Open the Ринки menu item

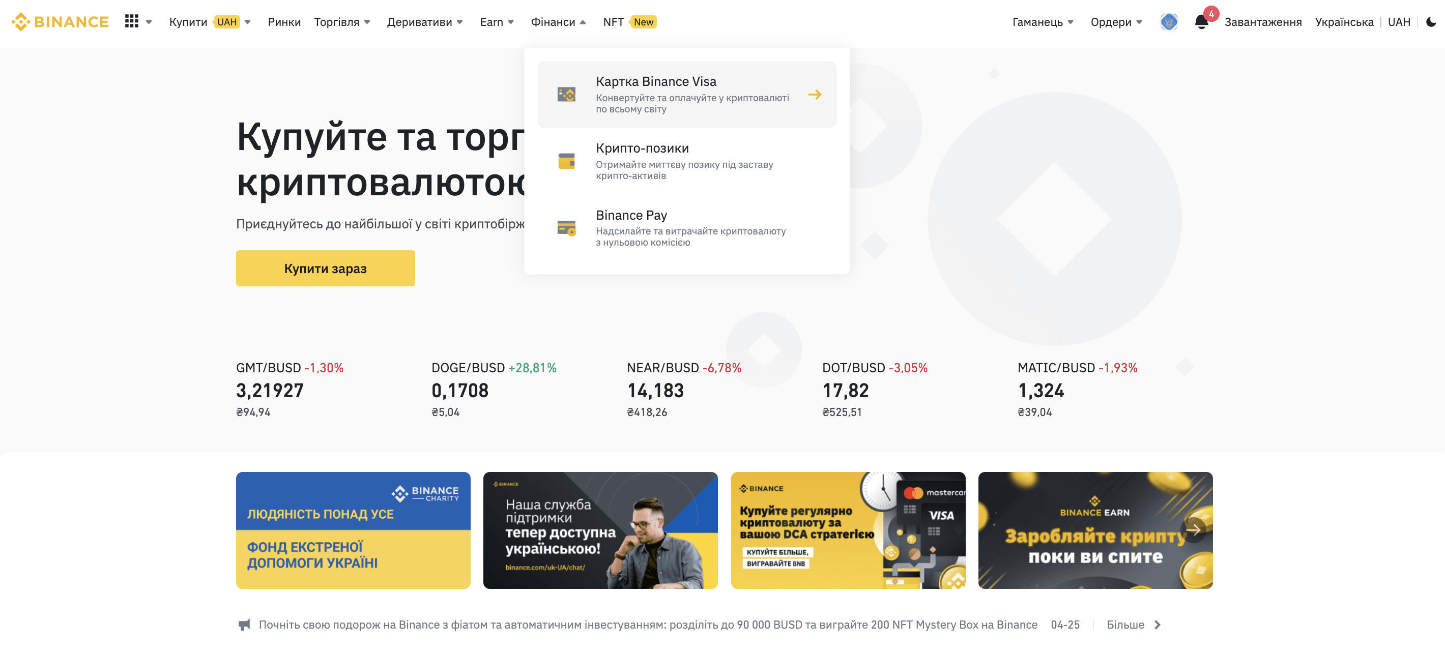click(284, 22)
